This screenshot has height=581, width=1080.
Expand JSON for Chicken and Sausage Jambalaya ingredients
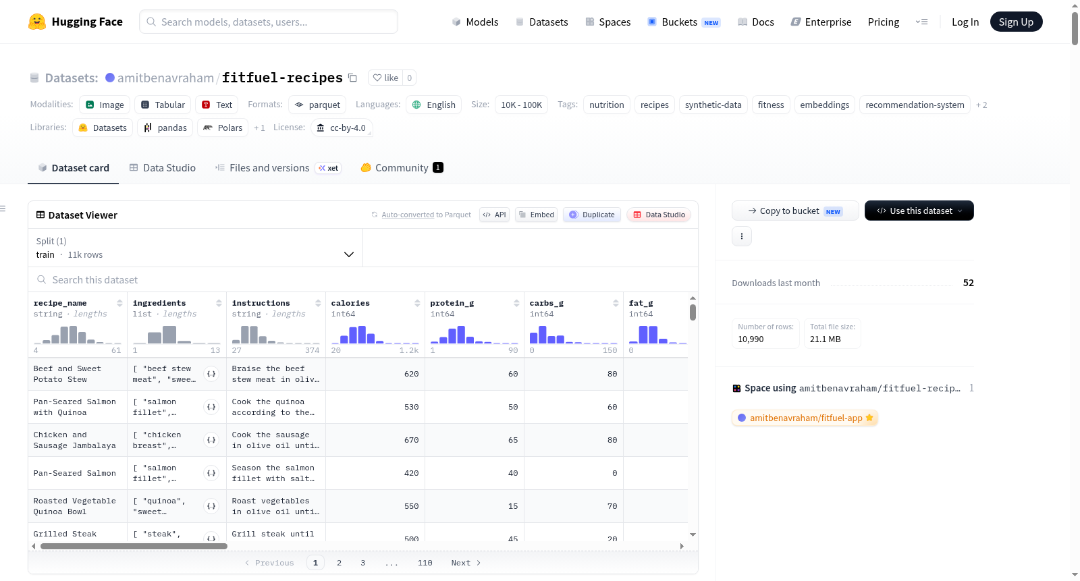click(x=211, y=440)
